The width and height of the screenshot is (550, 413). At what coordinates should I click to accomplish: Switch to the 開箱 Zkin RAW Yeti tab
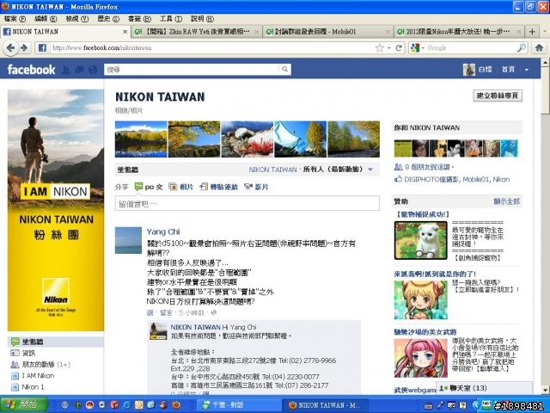click(x=197, y=32)
